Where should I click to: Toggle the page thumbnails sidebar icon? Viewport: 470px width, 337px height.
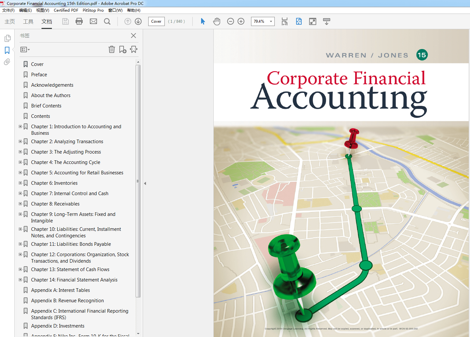(7, 39)
